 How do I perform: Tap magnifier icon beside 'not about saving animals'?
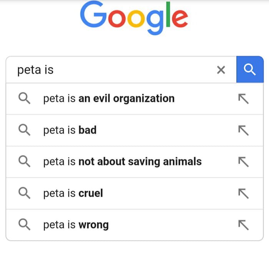pos(24,161)
